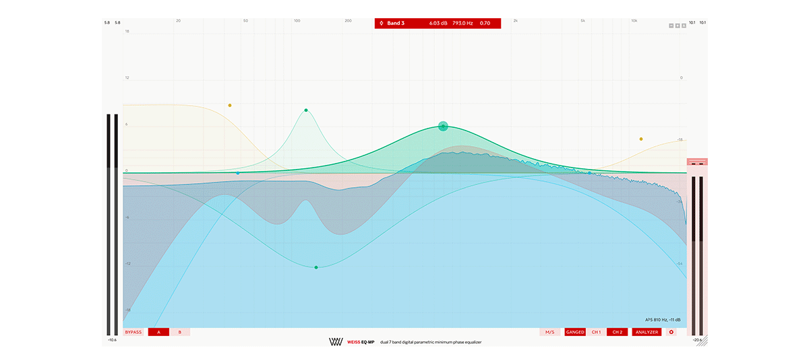
Task: Switch to preset slot A
Action: click(158, 332)
